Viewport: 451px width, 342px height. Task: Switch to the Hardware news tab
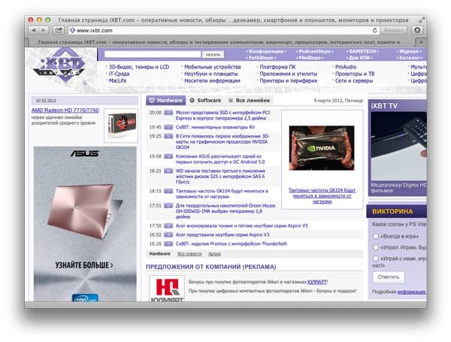tap(165, 101)
